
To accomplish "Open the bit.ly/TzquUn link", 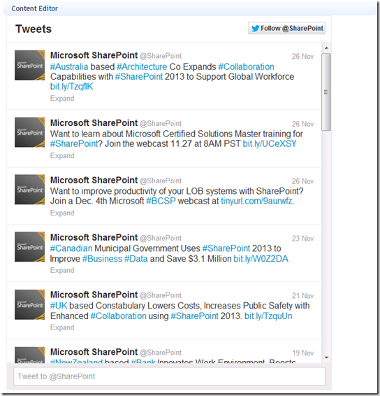I will (x=268, y=316).
